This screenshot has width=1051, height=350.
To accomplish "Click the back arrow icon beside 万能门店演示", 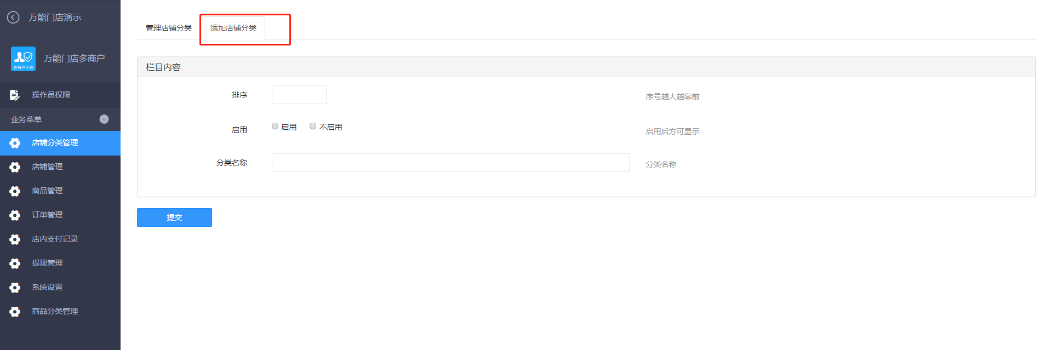I will coord(13,18).
